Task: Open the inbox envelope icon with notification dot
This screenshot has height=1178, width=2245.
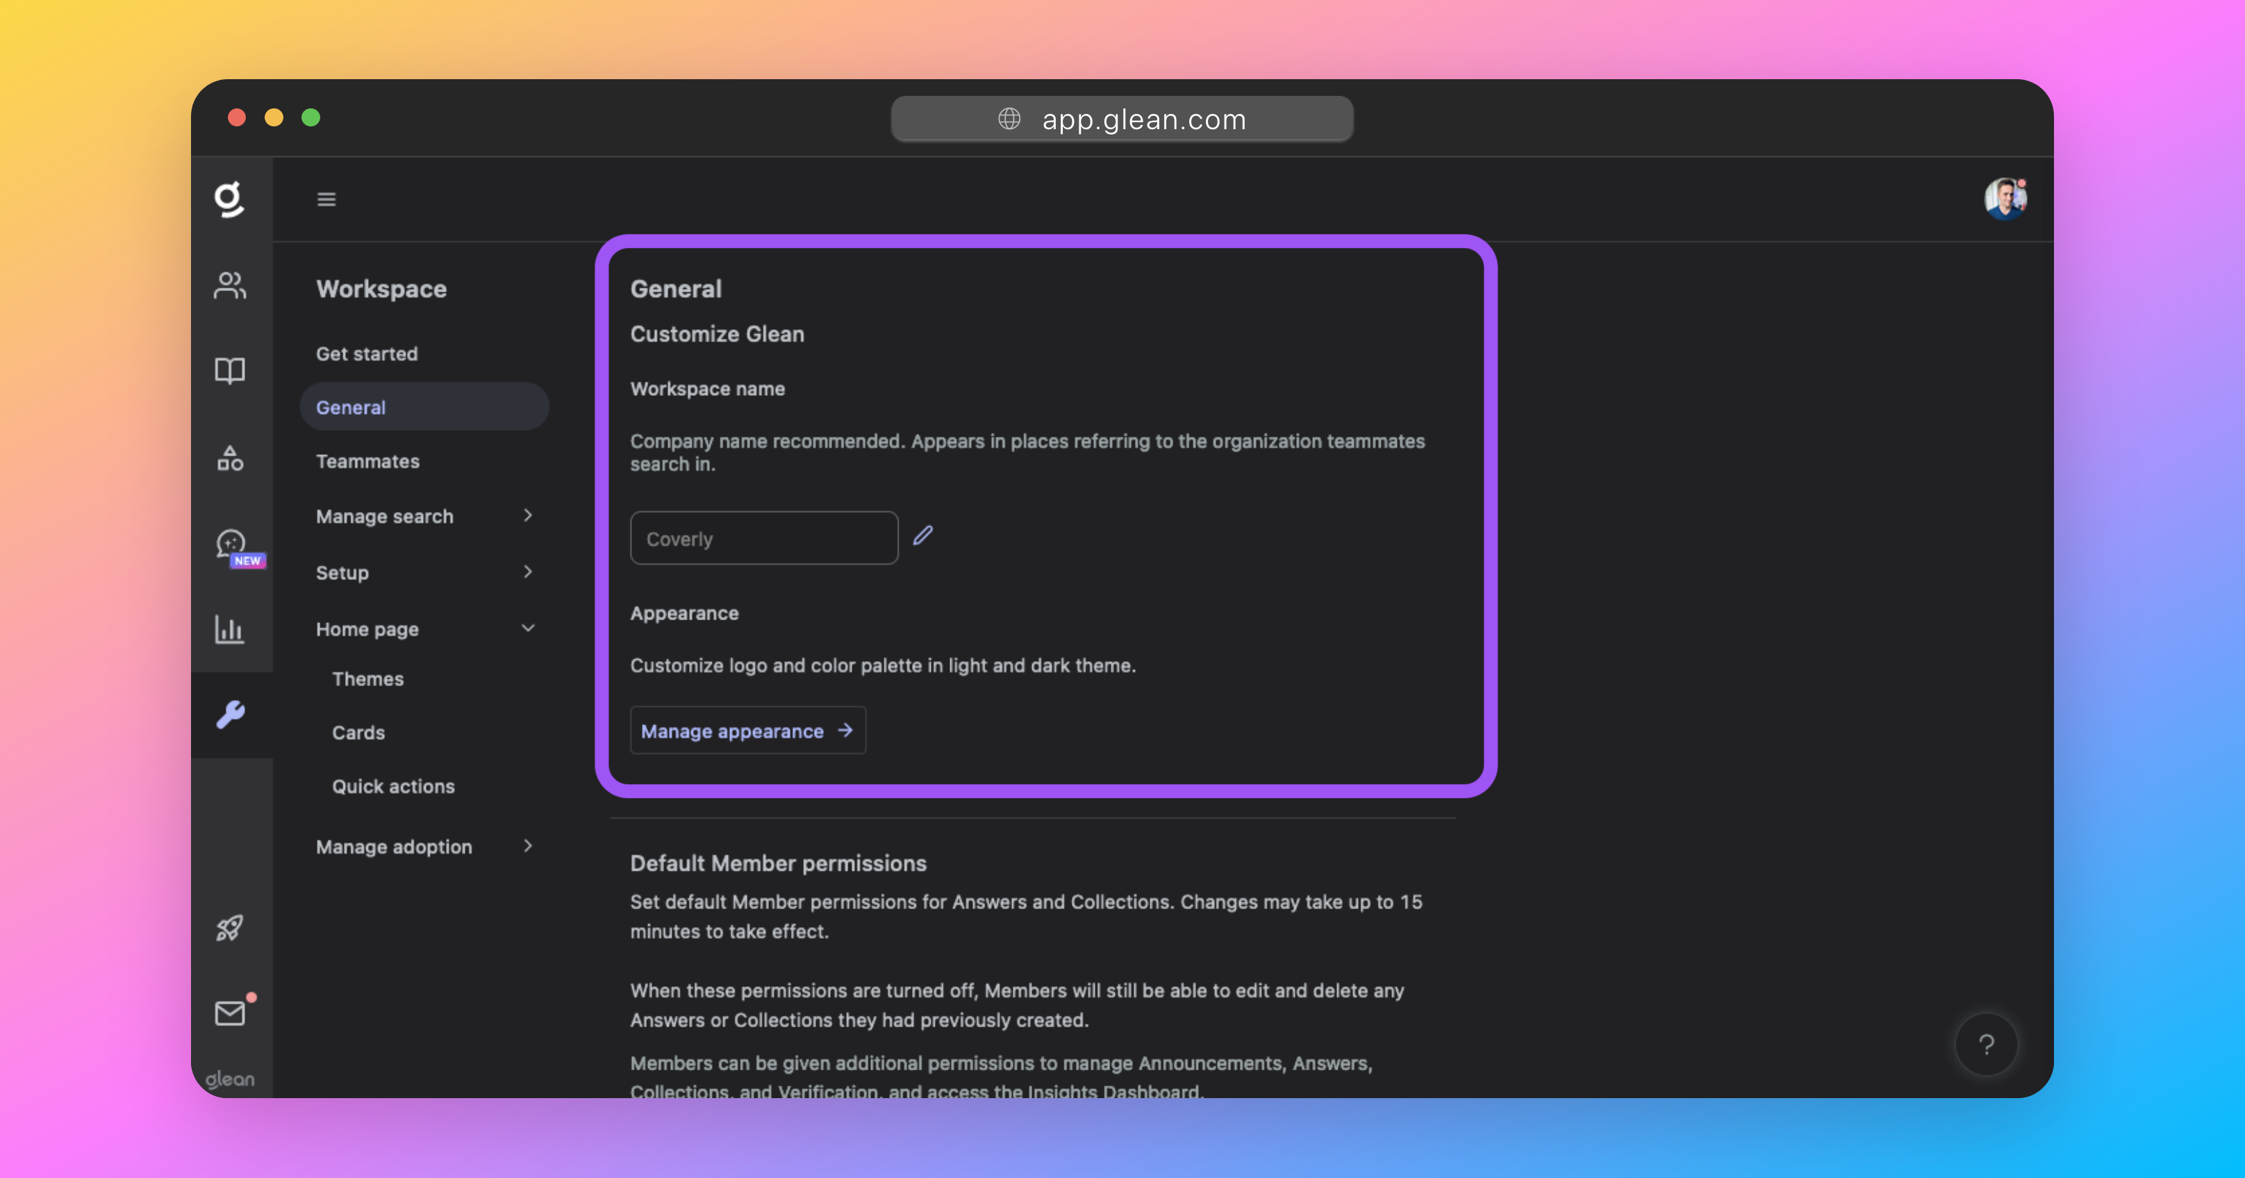Action: coord(230,1013)
